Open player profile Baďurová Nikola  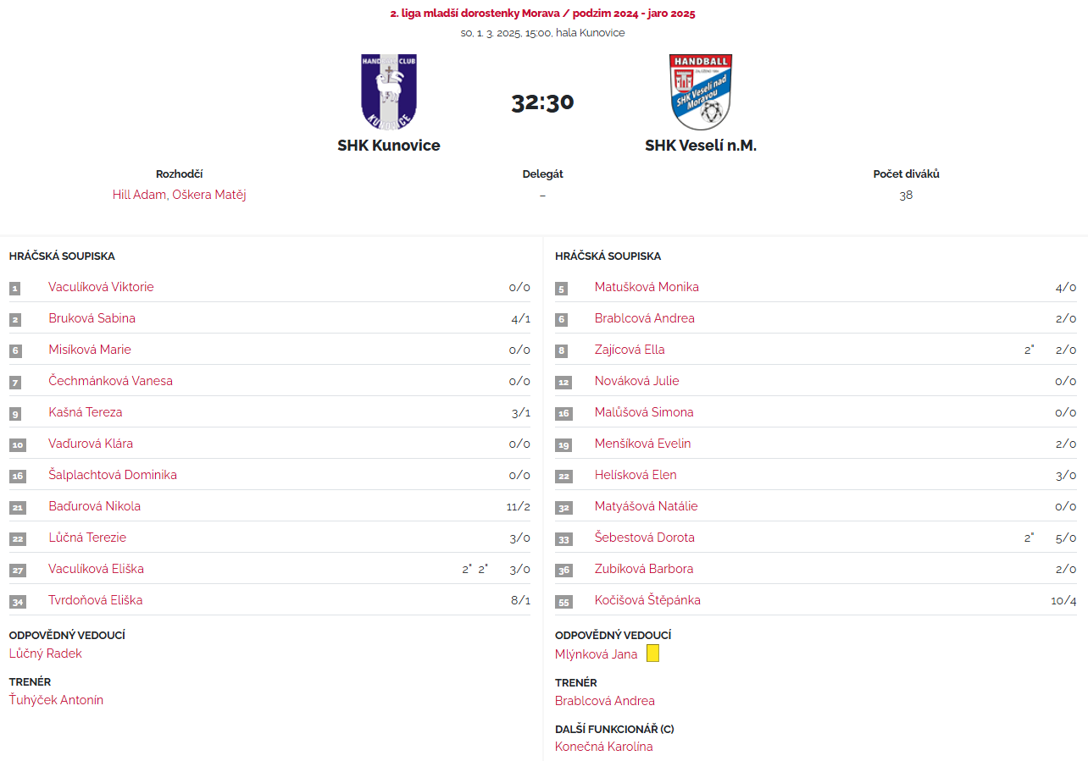tap(95, 506)
